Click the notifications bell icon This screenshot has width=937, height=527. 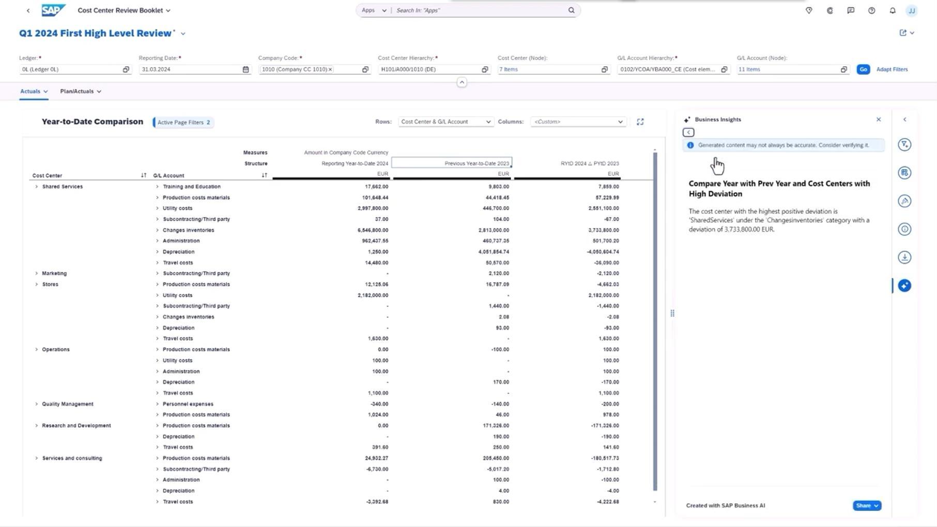click(x=892, y=10)
